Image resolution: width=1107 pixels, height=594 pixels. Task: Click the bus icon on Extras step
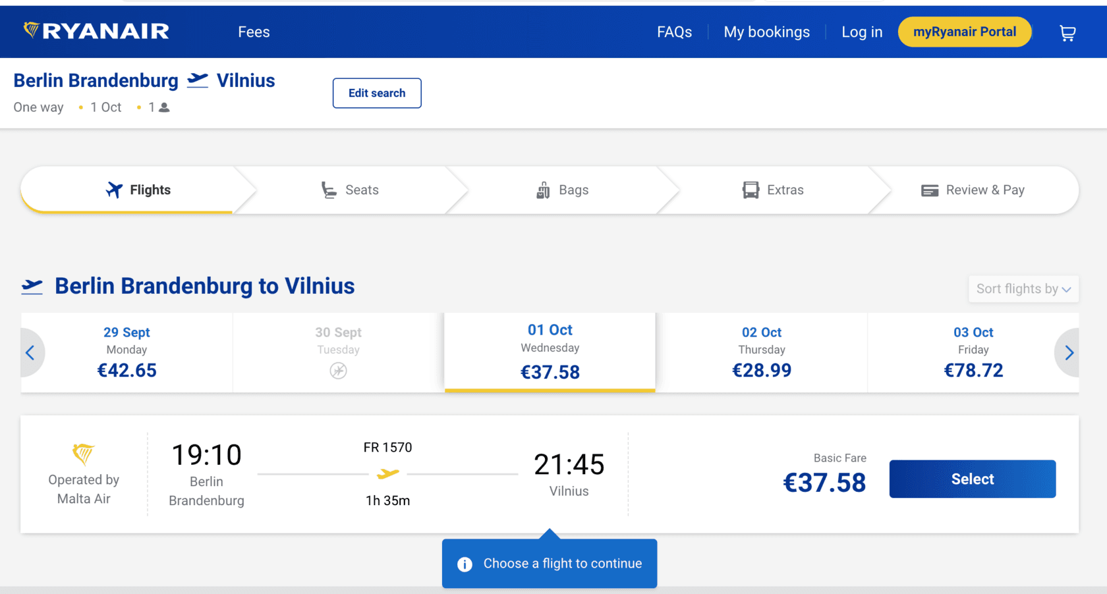(751, 190)
